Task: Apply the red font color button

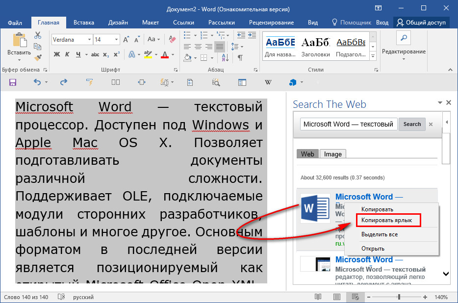Action: pyautogui.click(x=165, y=54)
